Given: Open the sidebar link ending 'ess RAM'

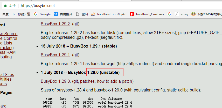Looking at the screenshot, I should pyautogui.click(x=8, y=52).
